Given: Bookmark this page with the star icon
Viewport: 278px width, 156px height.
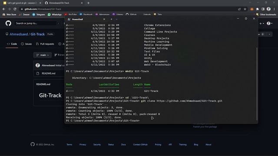Looking at the screenshot, I should pos(245,9).
